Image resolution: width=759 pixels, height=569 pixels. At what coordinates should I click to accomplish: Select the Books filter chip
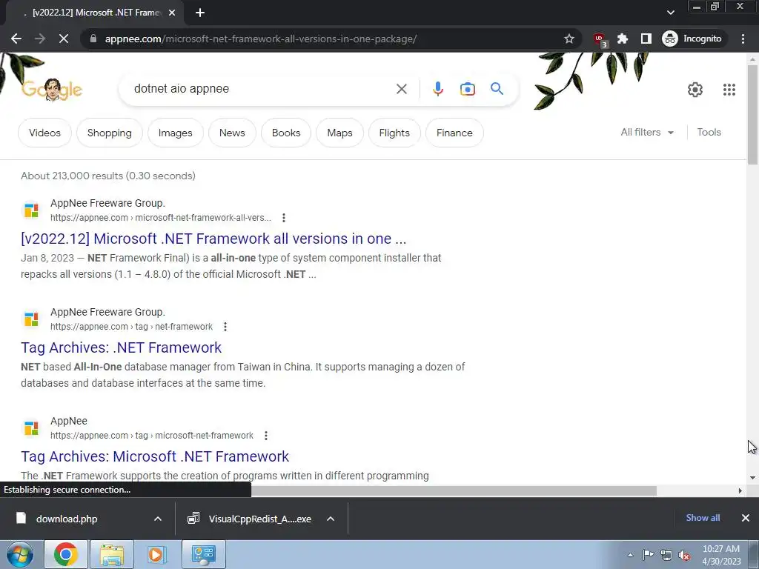point(286,133)
